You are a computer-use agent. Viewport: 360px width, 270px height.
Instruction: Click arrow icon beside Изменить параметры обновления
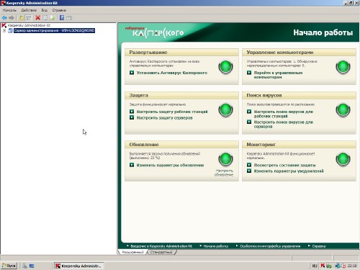132,165
